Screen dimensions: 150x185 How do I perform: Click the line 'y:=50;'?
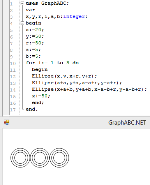[x=35, y=37]
